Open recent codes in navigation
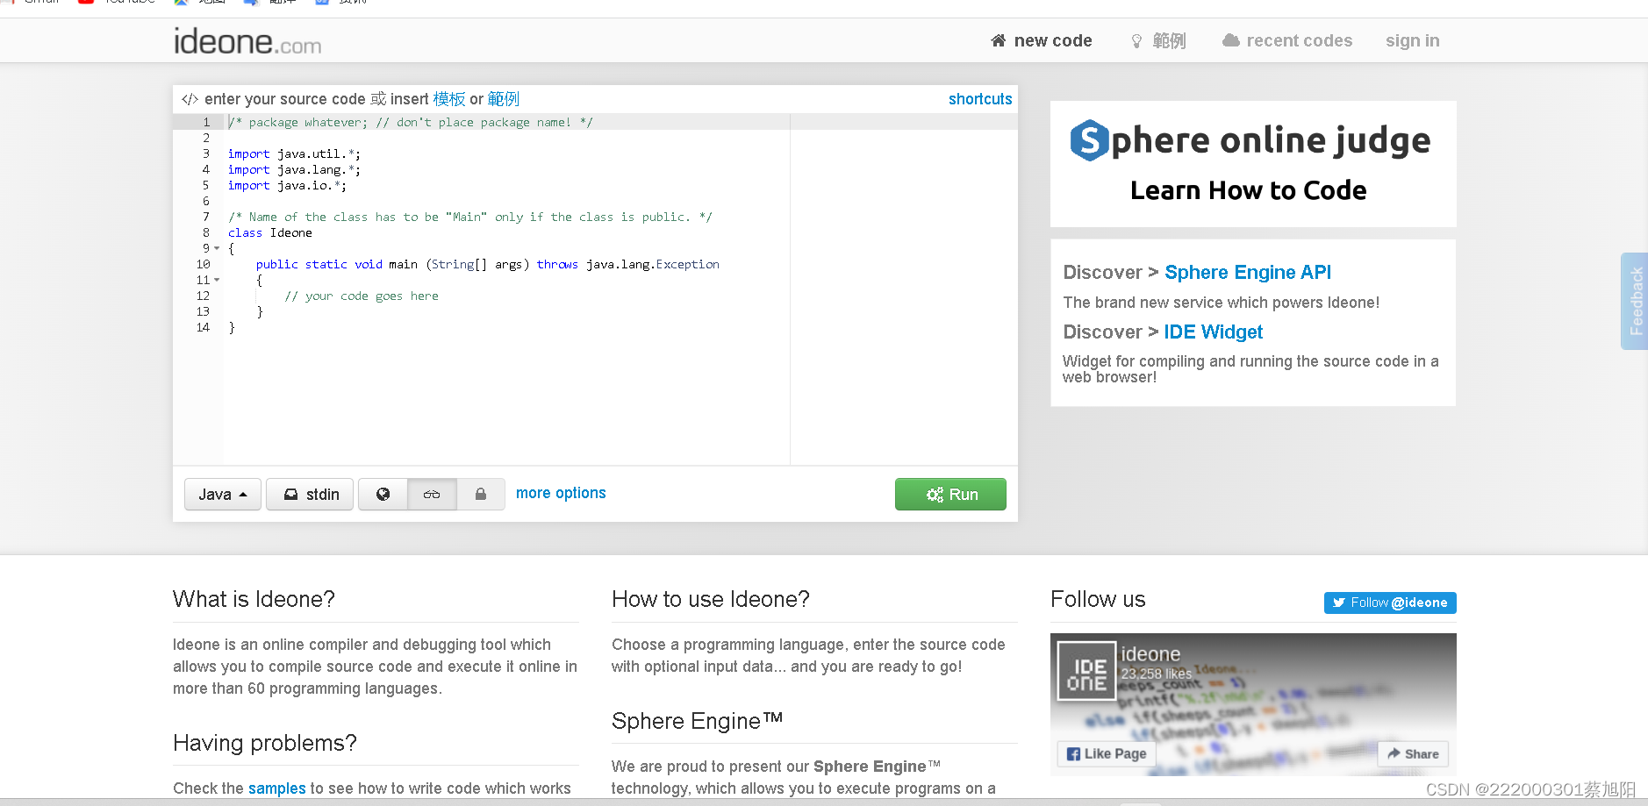The image size is (1648, 806). [x=1287, y=40]
